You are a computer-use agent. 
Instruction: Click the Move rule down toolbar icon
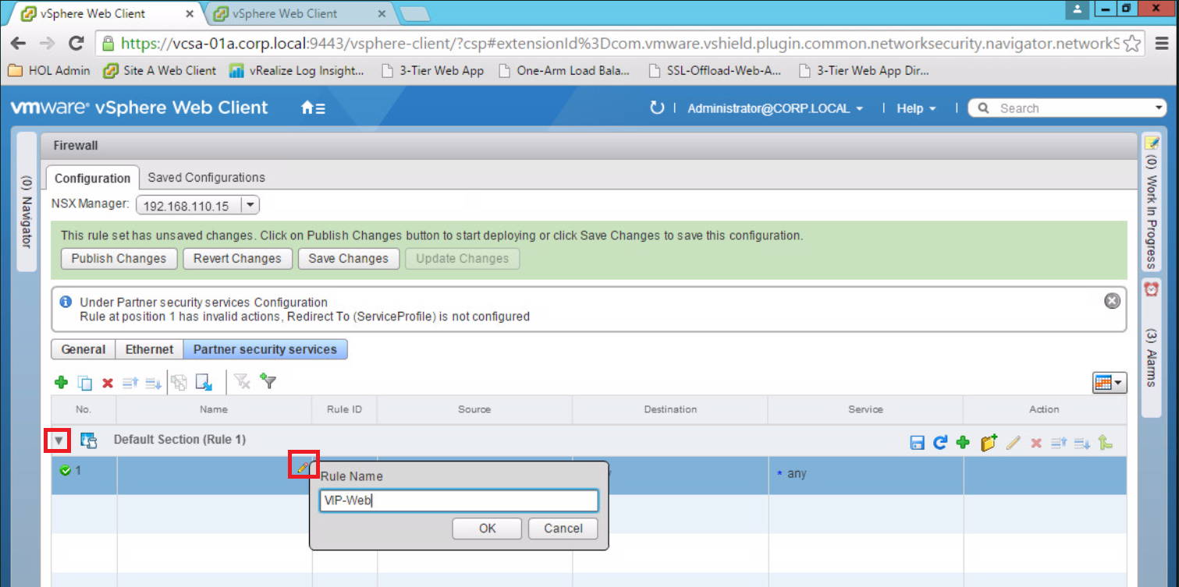[x=154, y=382]
